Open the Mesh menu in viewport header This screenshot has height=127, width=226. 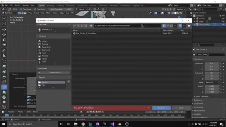point(48,13)
